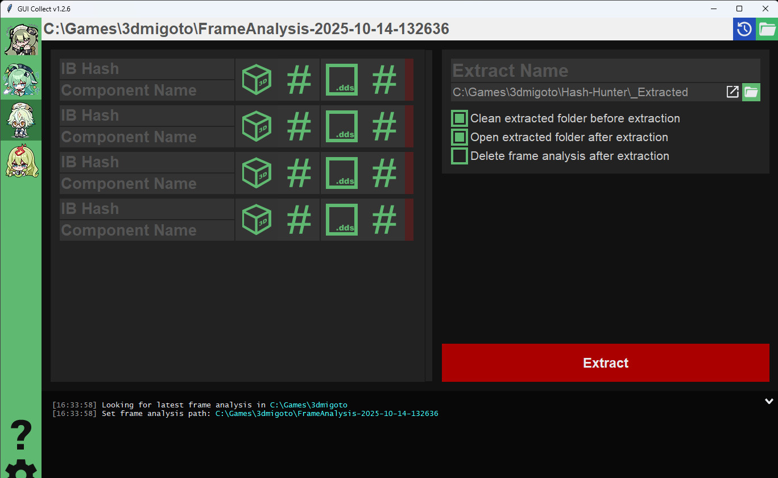Disable Clean extracted folder before extraction

(460, 118)
